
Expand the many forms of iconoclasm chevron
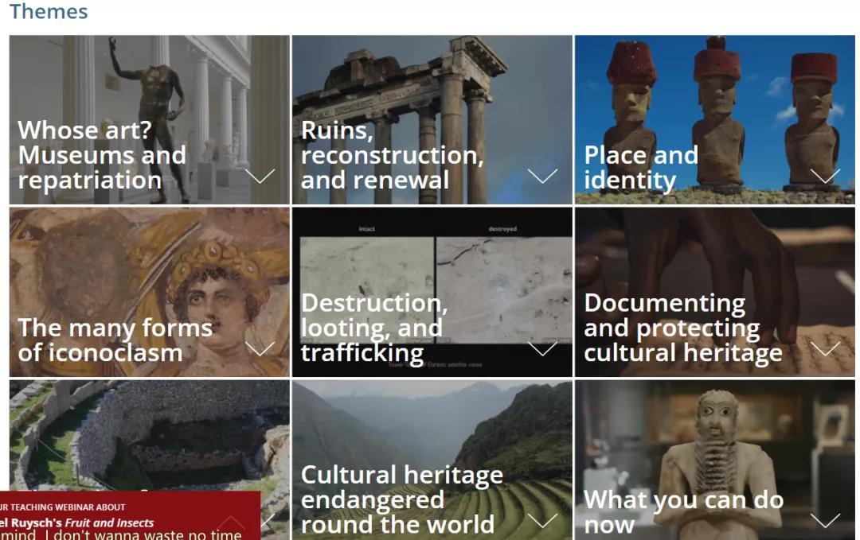(260, 348)
